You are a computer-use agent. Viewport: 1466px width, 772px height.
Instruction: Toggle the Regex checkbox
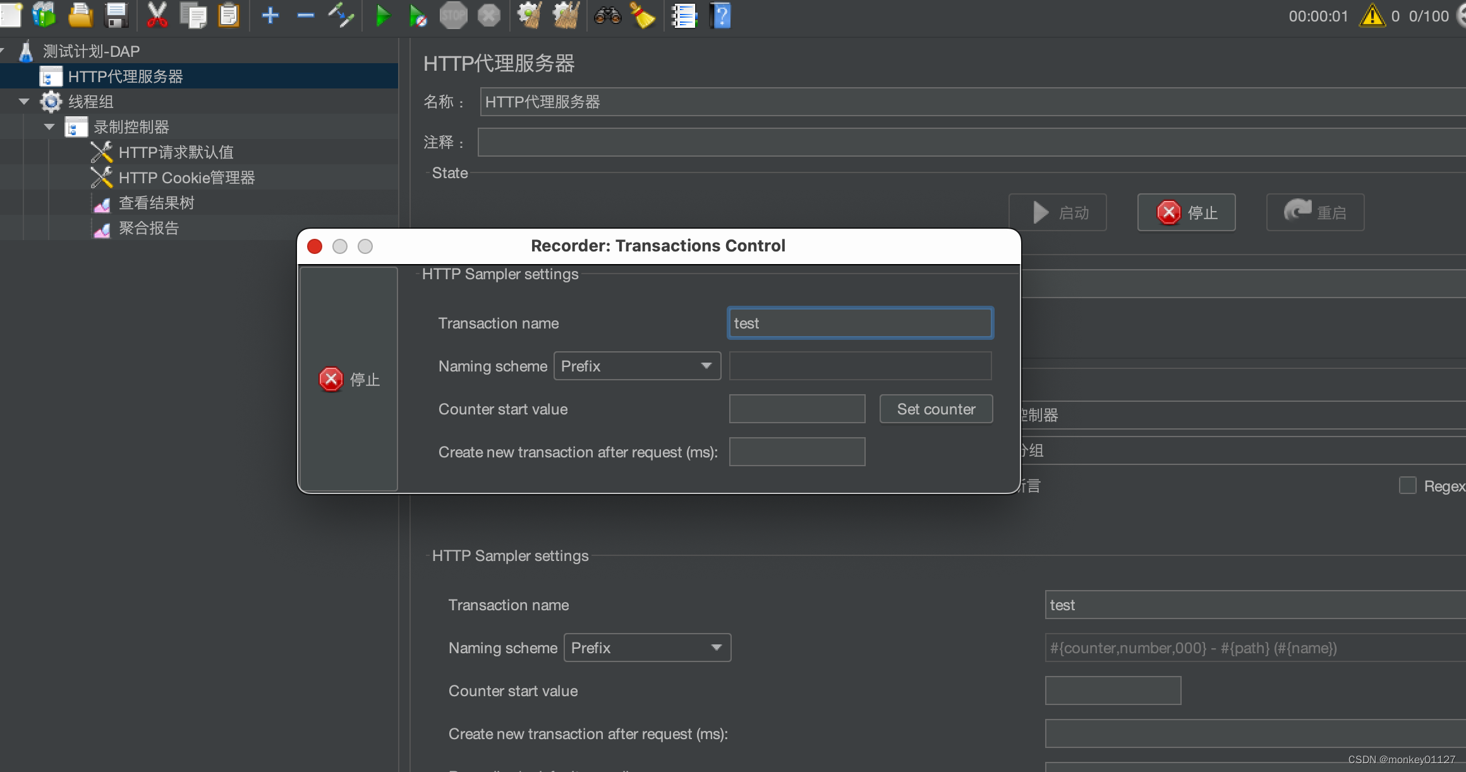pyautogui.click(x=1407, y=485)
